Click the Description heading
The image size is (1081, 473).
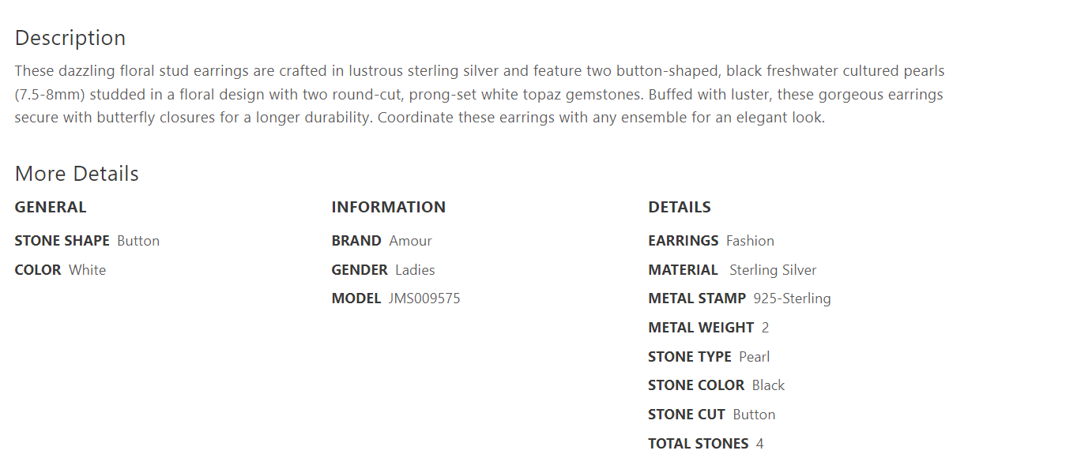click(70, 38)
